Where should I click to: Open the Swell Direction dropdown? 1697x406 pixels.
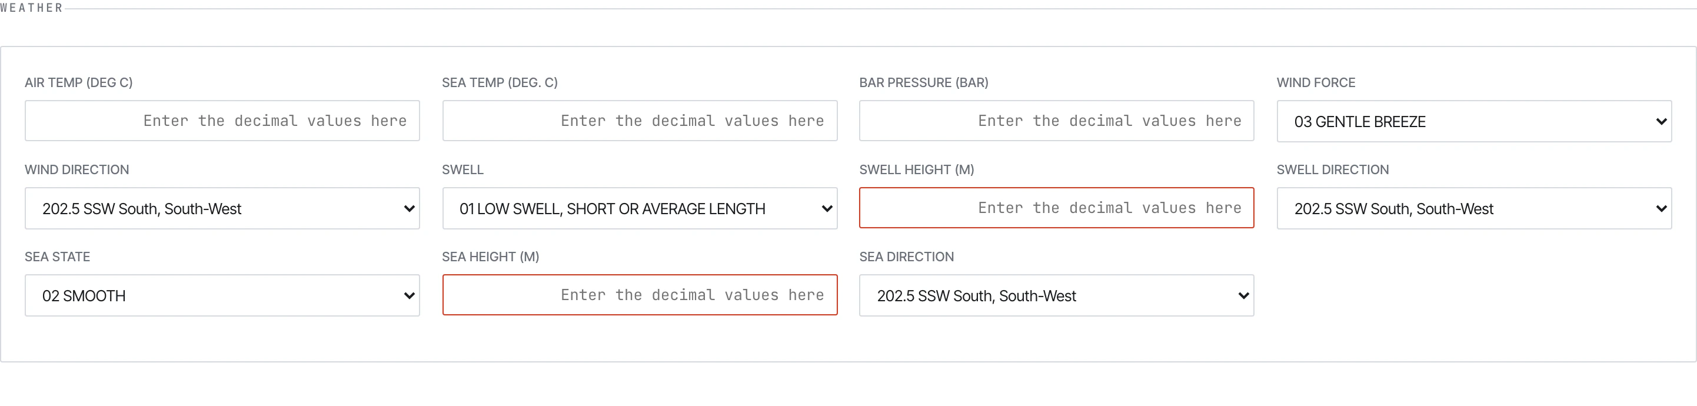click(x=1475, y=208)
